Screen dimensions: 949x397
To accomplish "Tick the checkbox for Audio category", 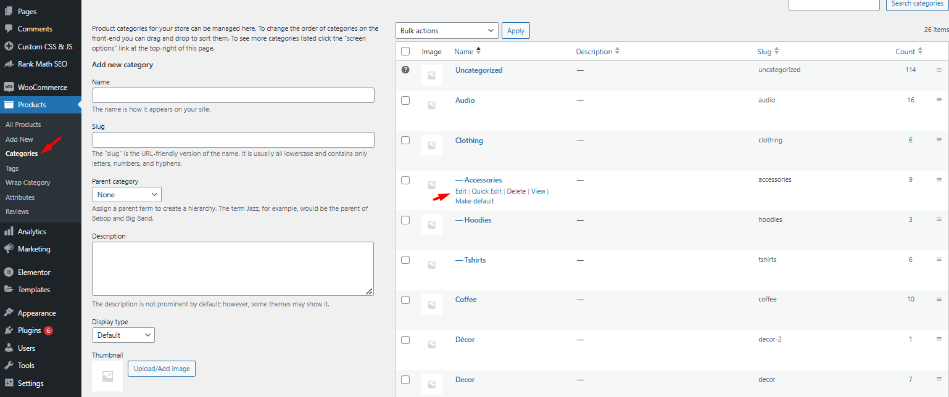I will (x=405, y=100).
